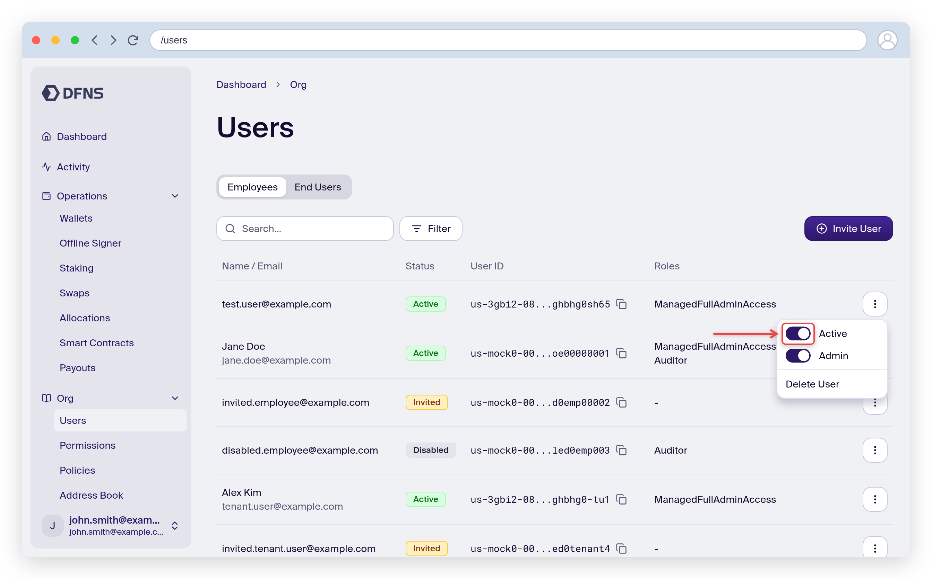Open the account switcher arrows
The height and width of the screenshot is (579, 932).
(x=175, y=526)
